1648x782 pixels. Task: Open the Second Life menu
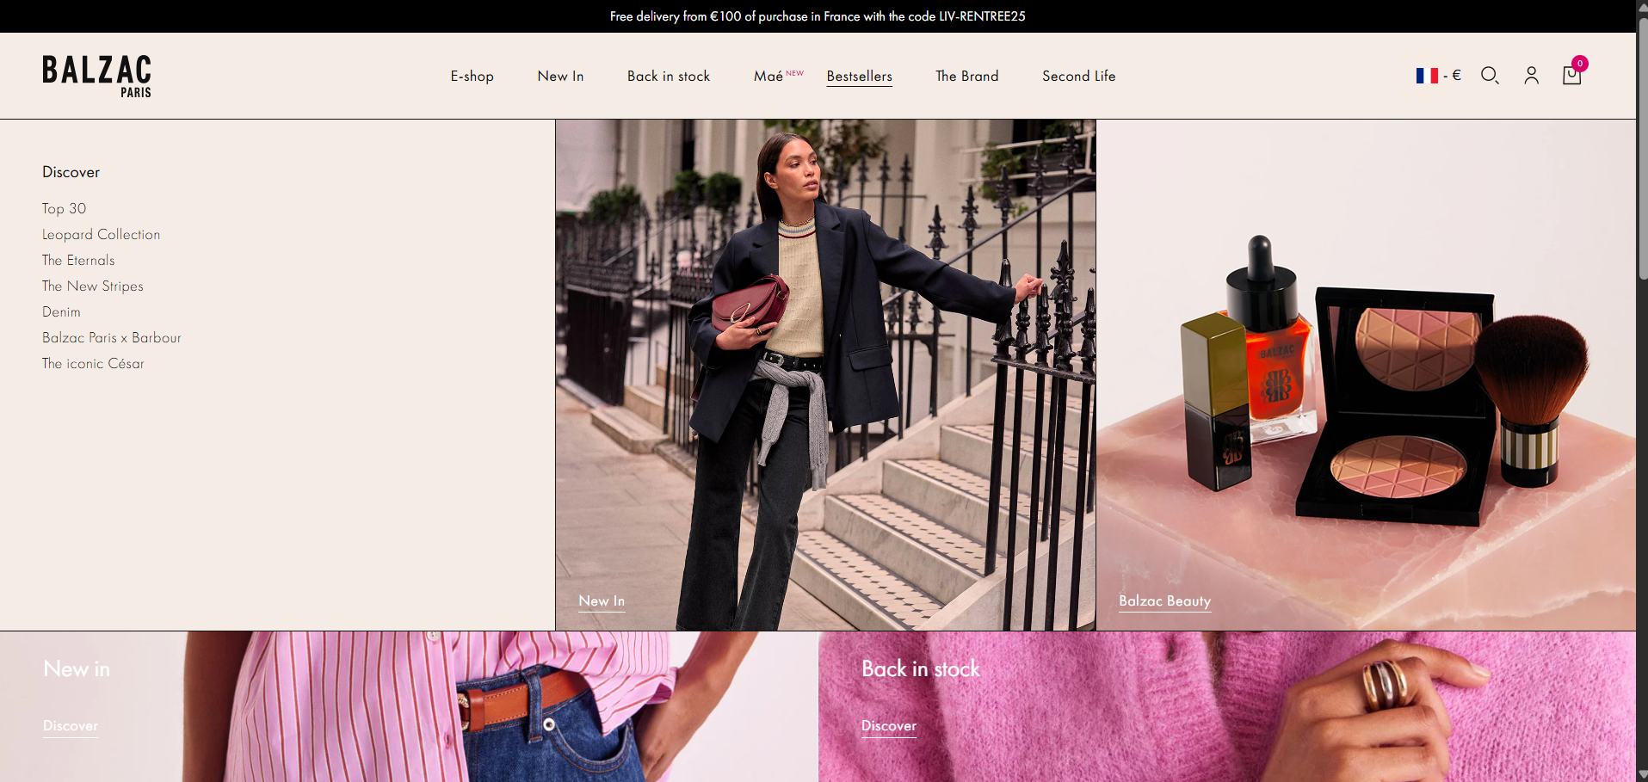[1079, 76]
